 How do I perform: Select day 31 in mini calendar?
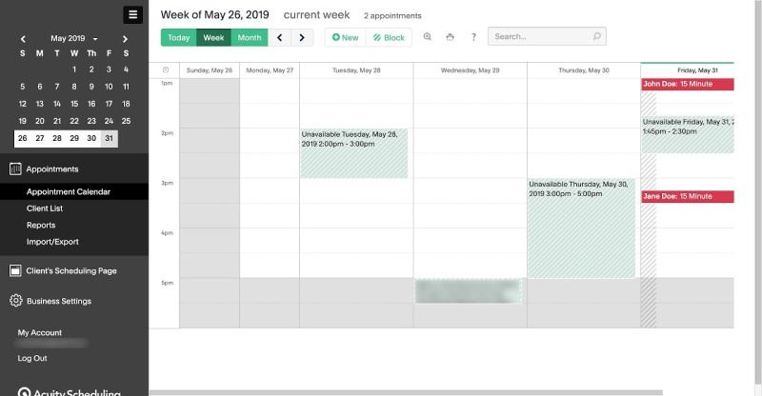click(x=109, y=138)
